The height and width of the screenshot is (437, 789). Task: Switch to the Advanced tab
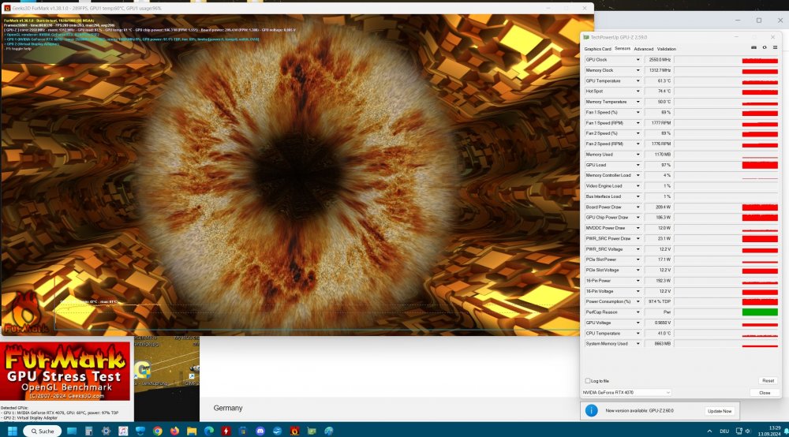[x=644, y=49]
